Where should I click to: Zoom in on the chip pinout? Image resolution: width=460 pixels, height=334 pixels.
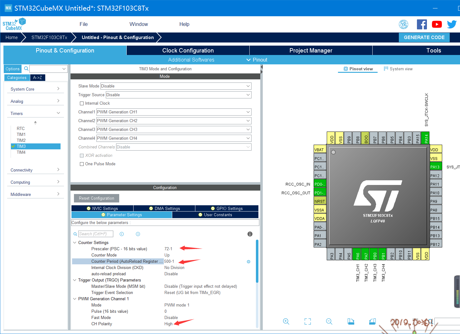286,321
